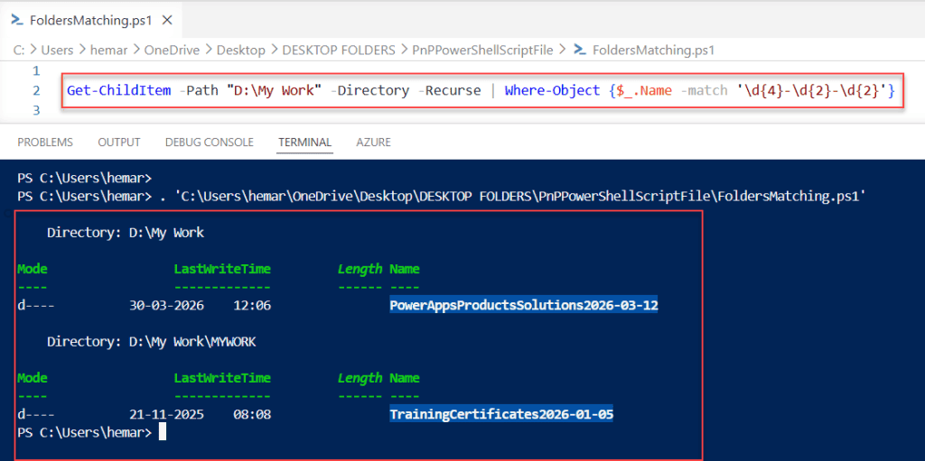The height and width of the screenshot is (461, 925).
Task: Click the Where-Object cmdlet in the code
Action: (553, 91)
